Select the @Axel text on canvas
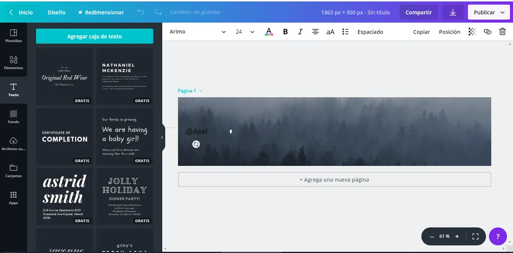 [x=196, y=131]
